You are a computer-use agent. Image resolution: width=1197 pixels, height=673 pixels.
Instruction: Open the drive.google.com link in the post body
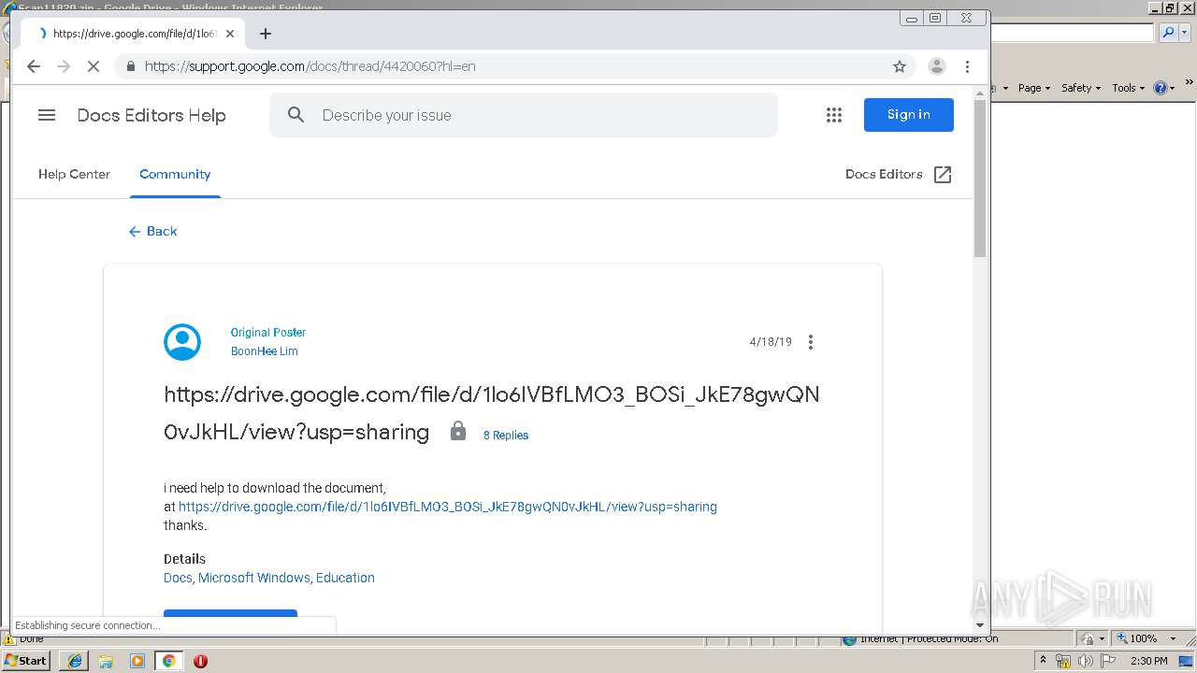448,507
